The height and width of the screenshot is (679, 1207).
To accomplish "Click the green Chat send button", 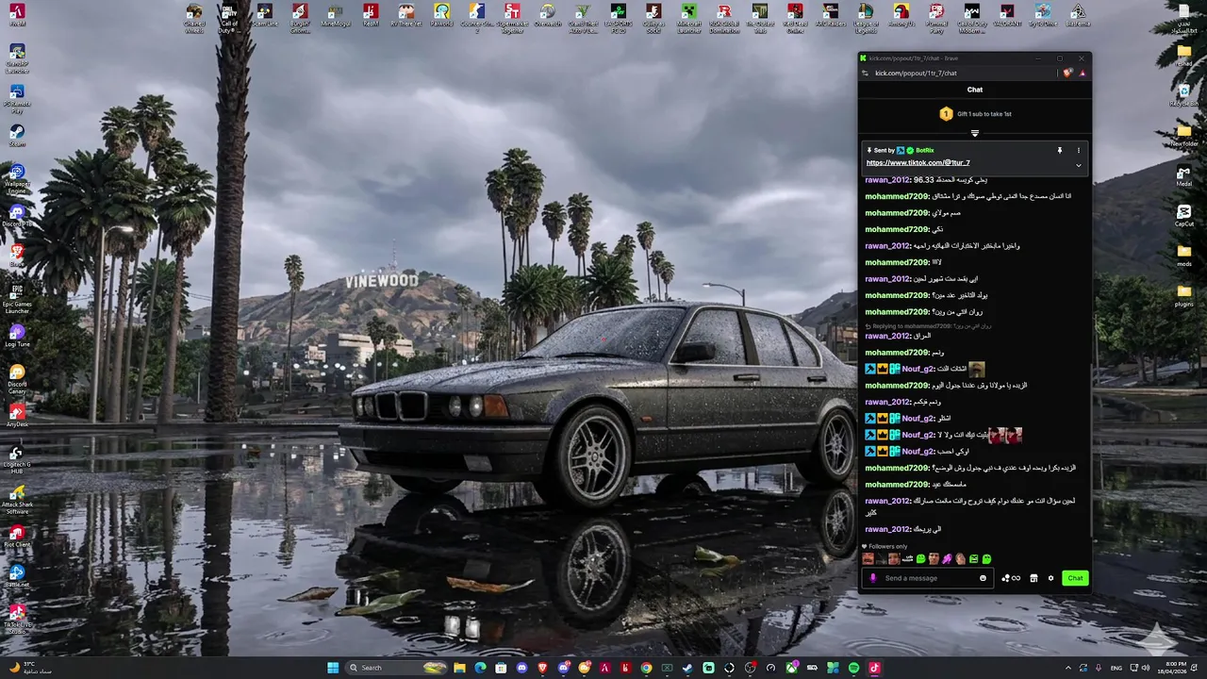I will click(1075, 578).
